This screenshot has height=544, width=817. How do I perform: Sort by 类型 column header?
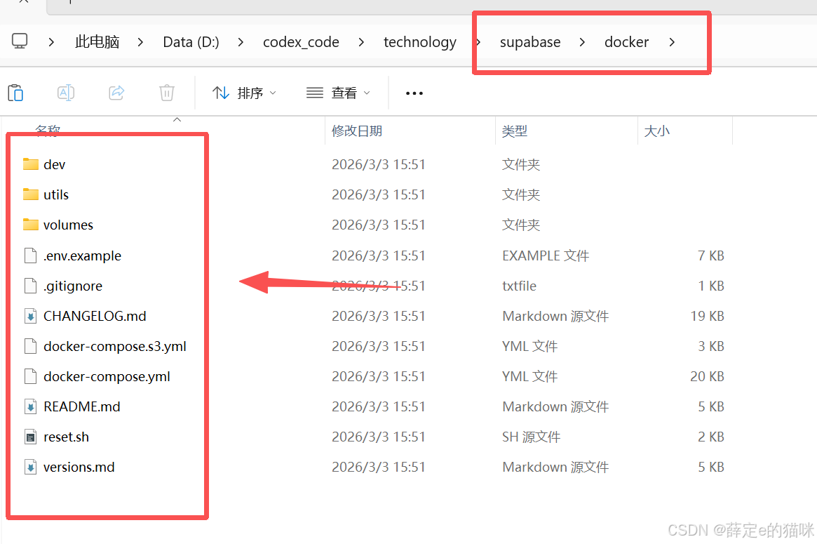(x=515, y=131)
